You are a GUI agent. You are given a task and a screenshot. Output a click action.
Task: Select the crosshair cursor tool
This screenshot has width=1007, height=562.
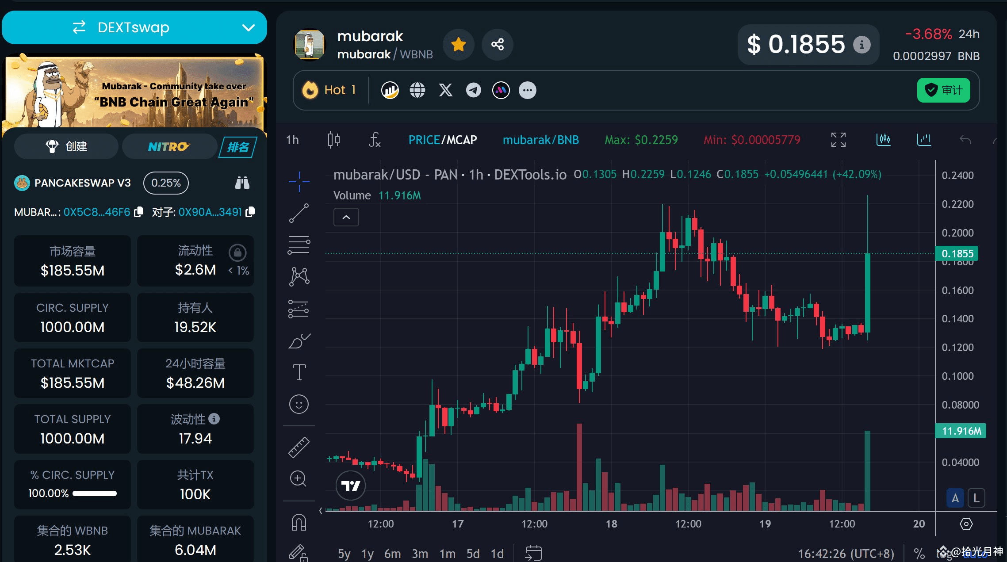pos(299,181)
